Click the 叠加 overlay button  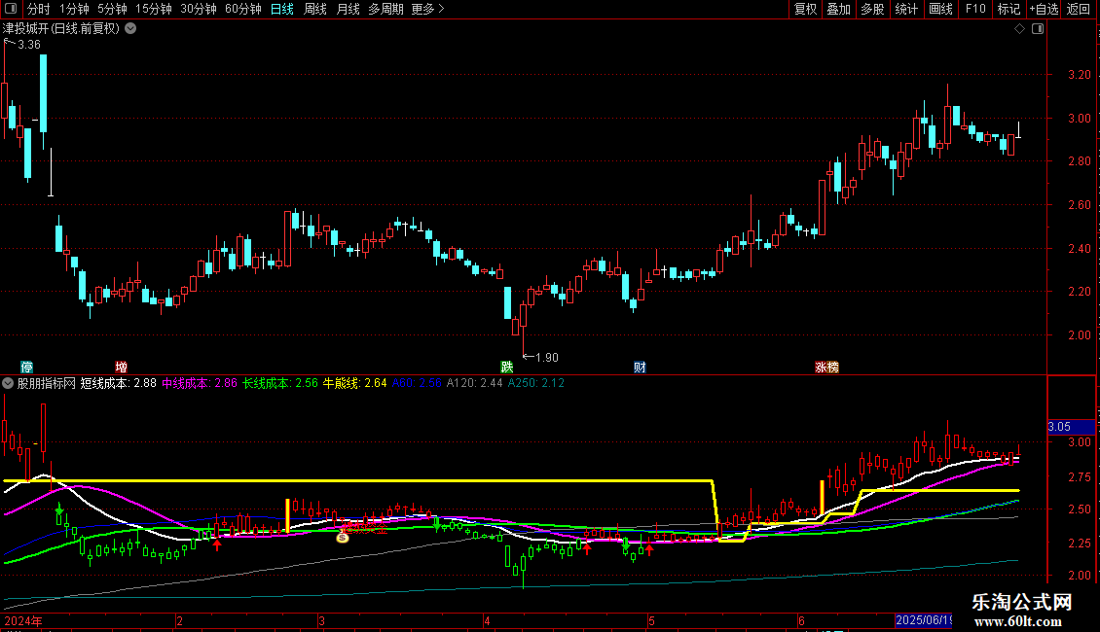(x=838, y=9)
